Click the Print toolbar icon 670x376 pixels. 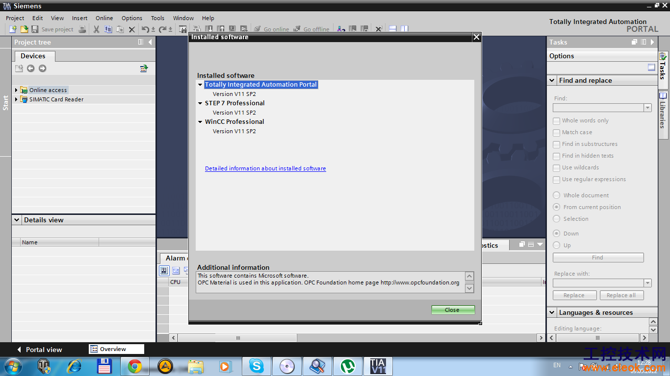point(82,29)
